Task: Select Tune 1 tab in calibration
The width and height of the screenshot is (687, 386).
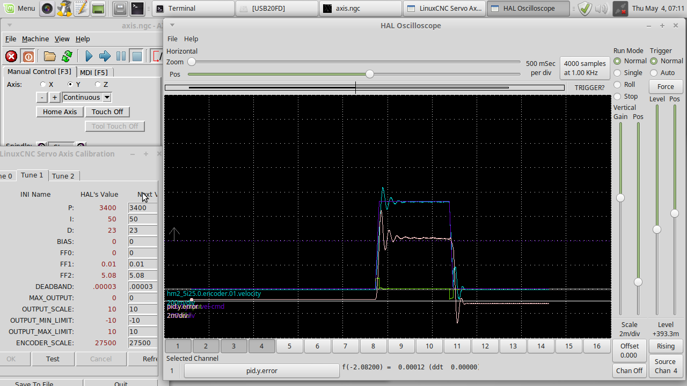Action: pyautogui.click(x=32, y=175)
